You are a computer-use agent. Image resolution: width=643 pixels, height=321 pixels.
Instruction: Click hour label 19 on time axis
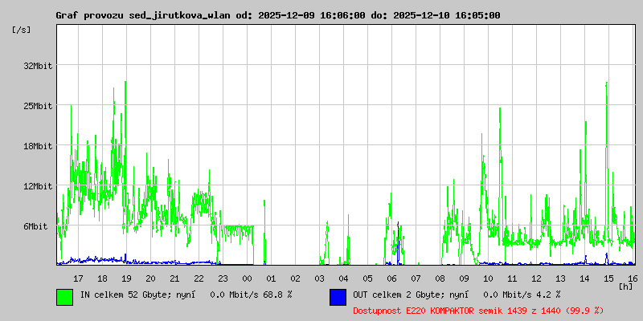(x=126, y=278)
